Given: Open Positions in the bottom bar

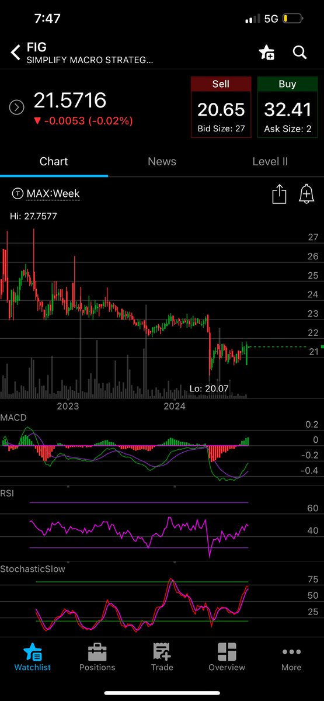Looking at the screenshot, I should point(97,657).
